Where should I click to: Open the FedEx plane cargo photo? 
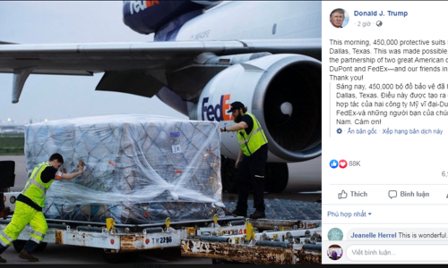pyautogui.click(x=160, y=132)
